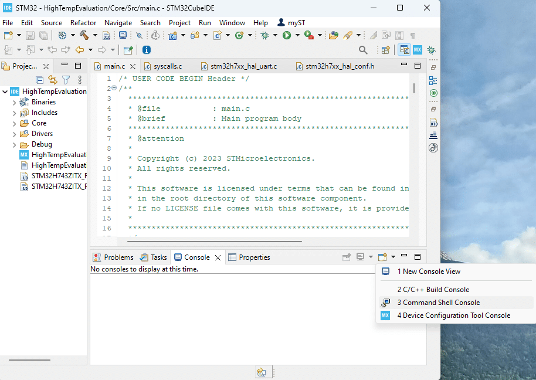The width and height of the screenshot is (536, 380).
Task: Click the build configuration gear icon
Action: pyautogui.click(x=62, y=35)
